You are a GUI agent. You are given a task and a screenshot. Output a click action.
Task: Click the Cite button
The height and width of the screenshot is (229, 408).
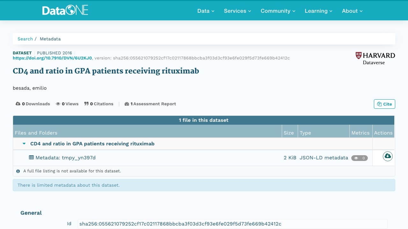tap(384, 104)
